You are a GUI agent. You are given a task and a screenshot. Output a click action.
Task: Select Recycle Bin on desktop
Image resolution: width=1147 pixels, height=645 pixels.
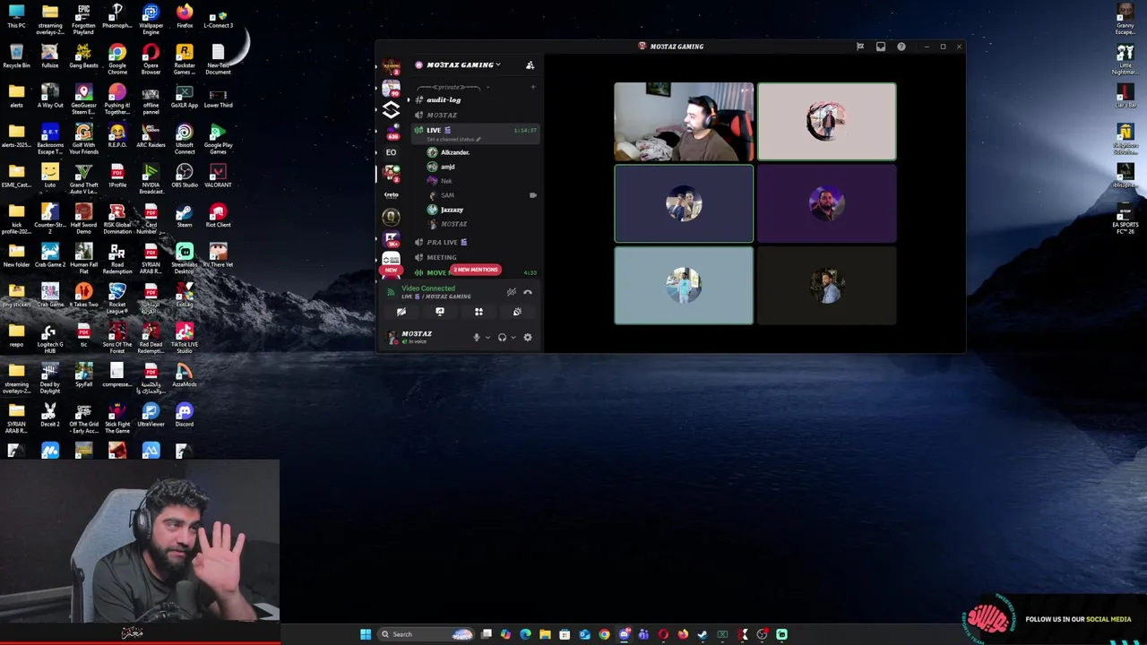(x=16, y=56)
